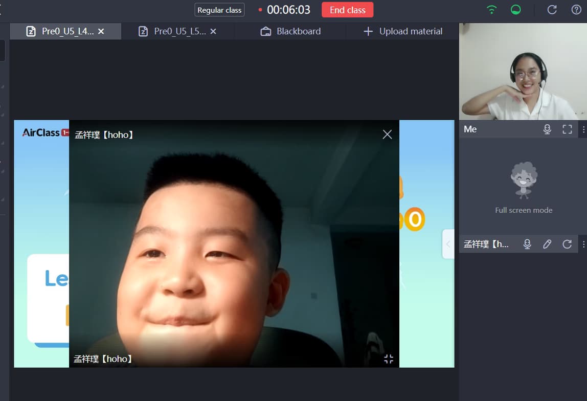Minimize the enlarged student video
The height and width of the screenshot is (401, 587).
[389, 359]
